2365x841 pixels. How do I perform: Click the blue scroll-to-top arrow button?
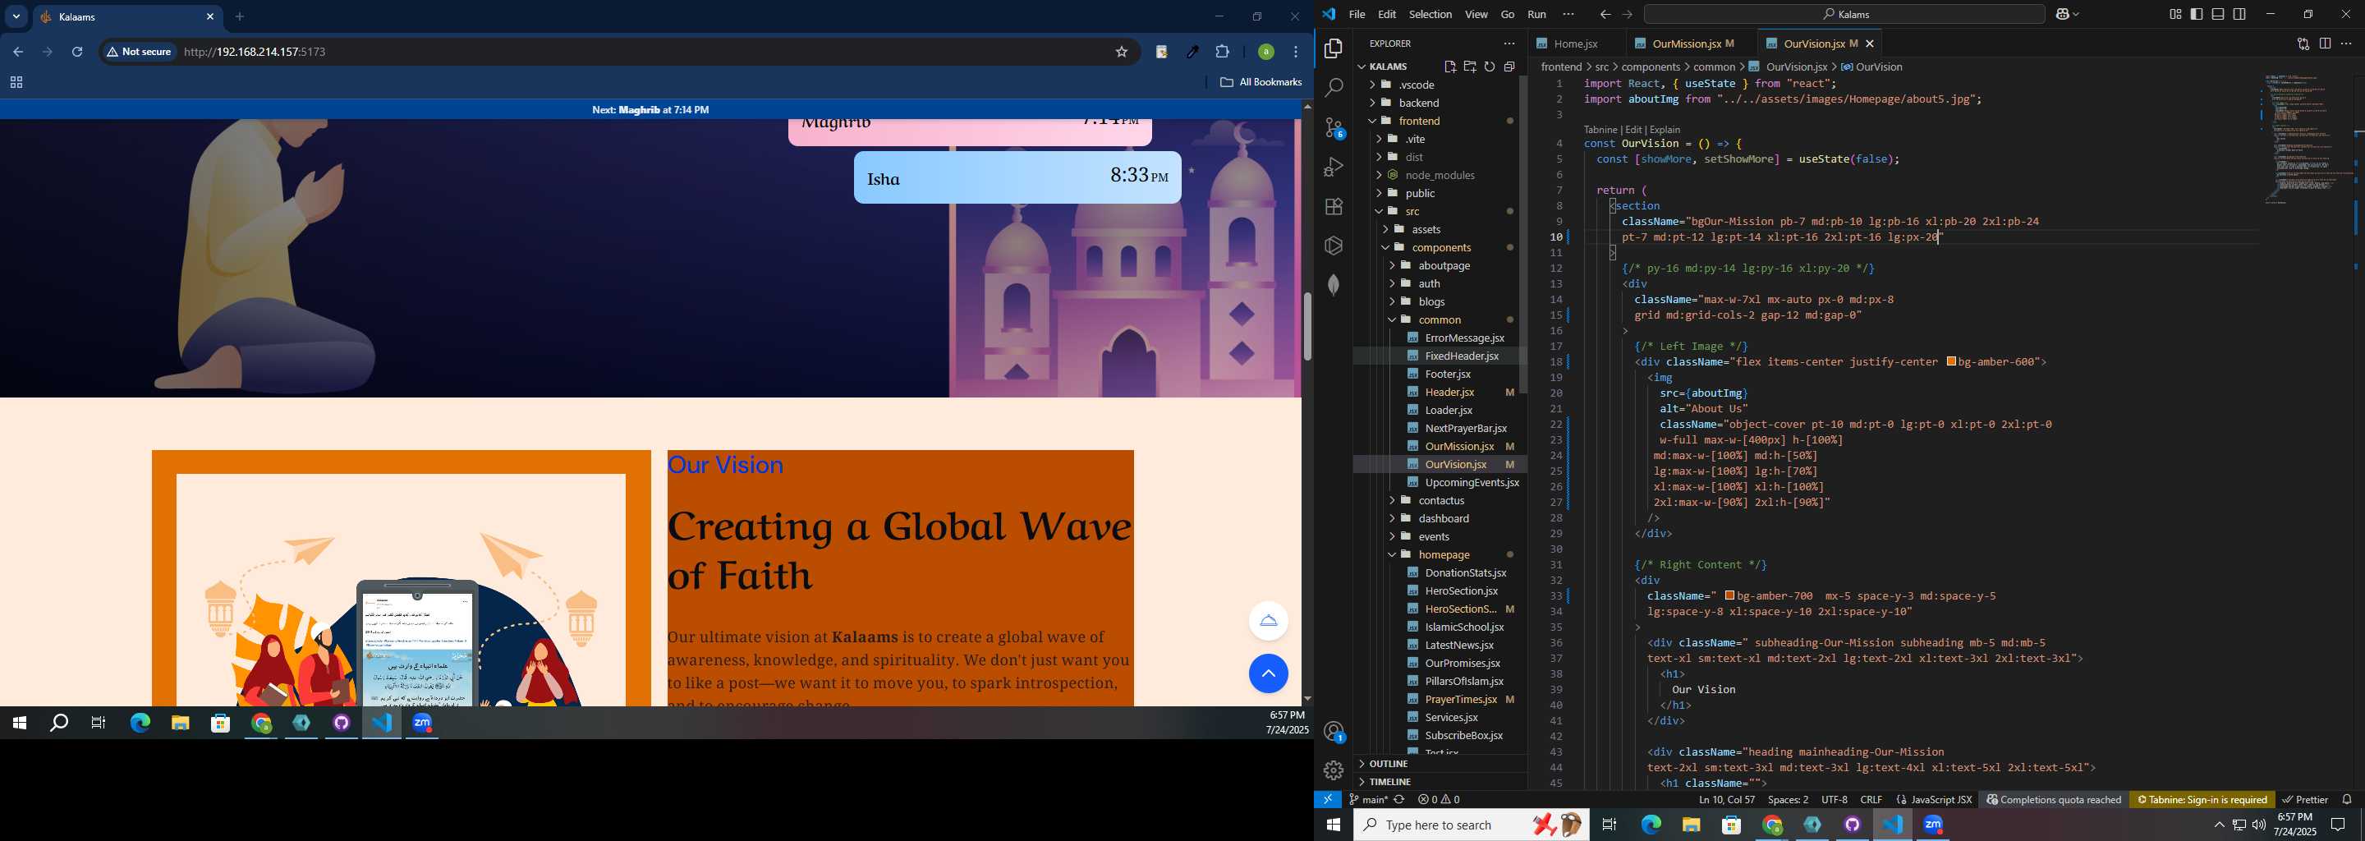point(1268,674)
